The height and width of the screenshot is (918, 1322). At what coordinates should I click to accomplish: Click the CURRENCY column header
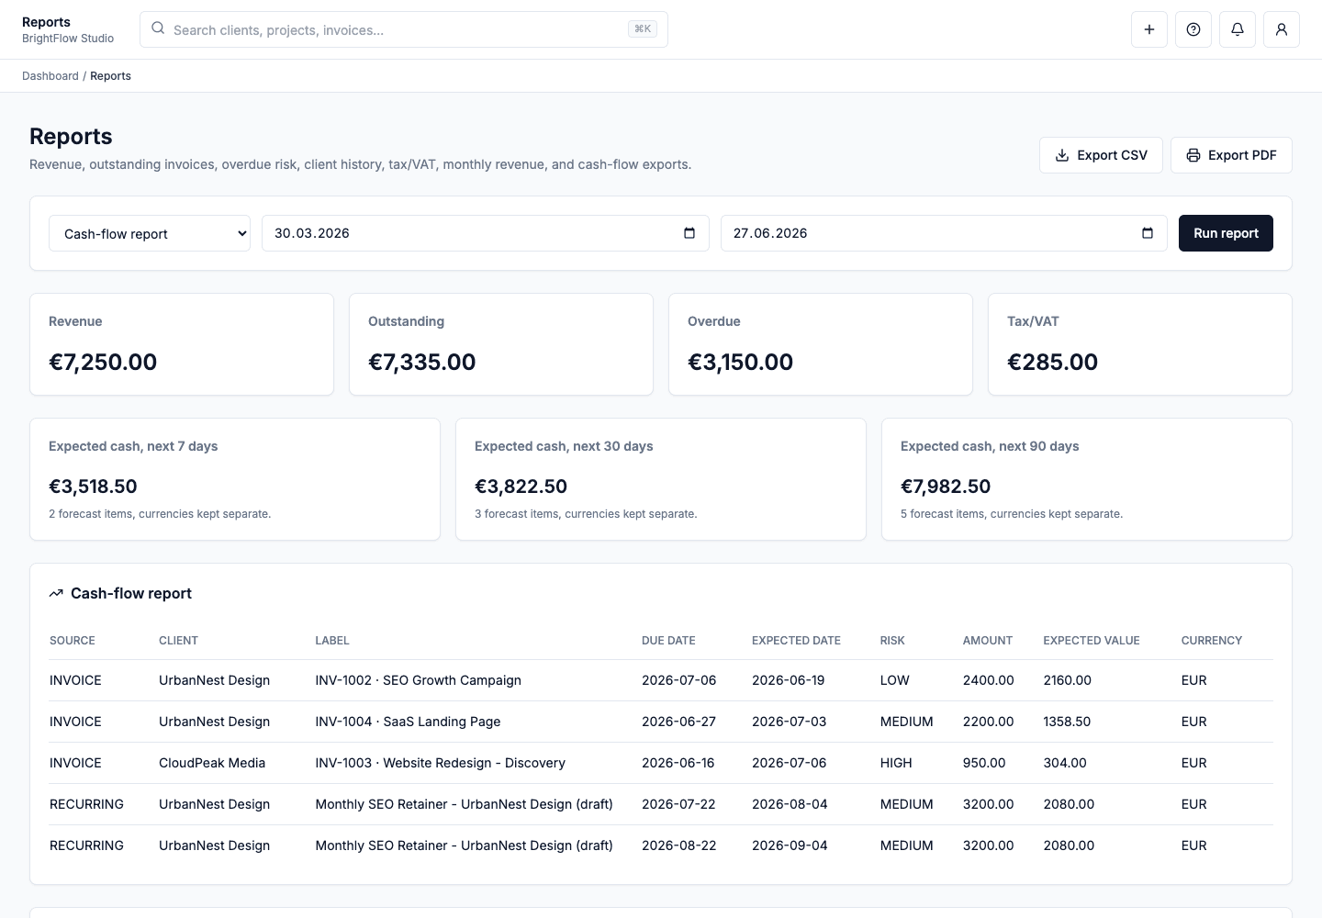click(x=1212, y=641)
